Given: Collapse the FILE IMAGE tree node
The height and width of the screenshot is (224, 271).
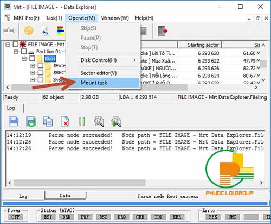Looking at the screenshot, I should coord(8,45).
